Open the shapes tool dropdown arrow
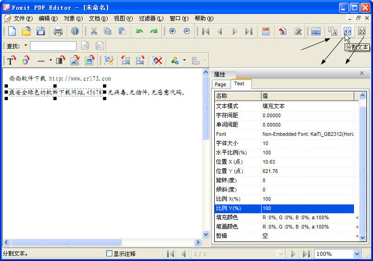This screenshot has height=261, width=373. coord(184,60)
